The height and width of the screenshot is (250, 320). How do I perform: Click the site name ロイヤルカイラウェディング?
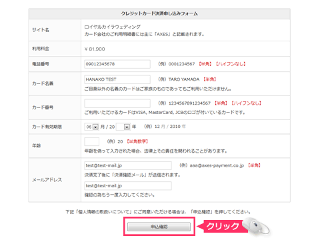[113, 27]
